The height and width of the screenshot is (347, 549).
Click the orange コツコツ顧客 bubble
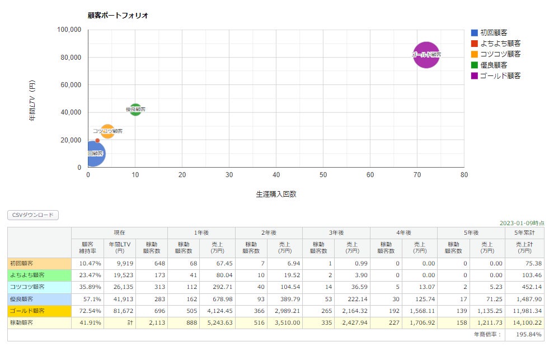tap(107, 131)
